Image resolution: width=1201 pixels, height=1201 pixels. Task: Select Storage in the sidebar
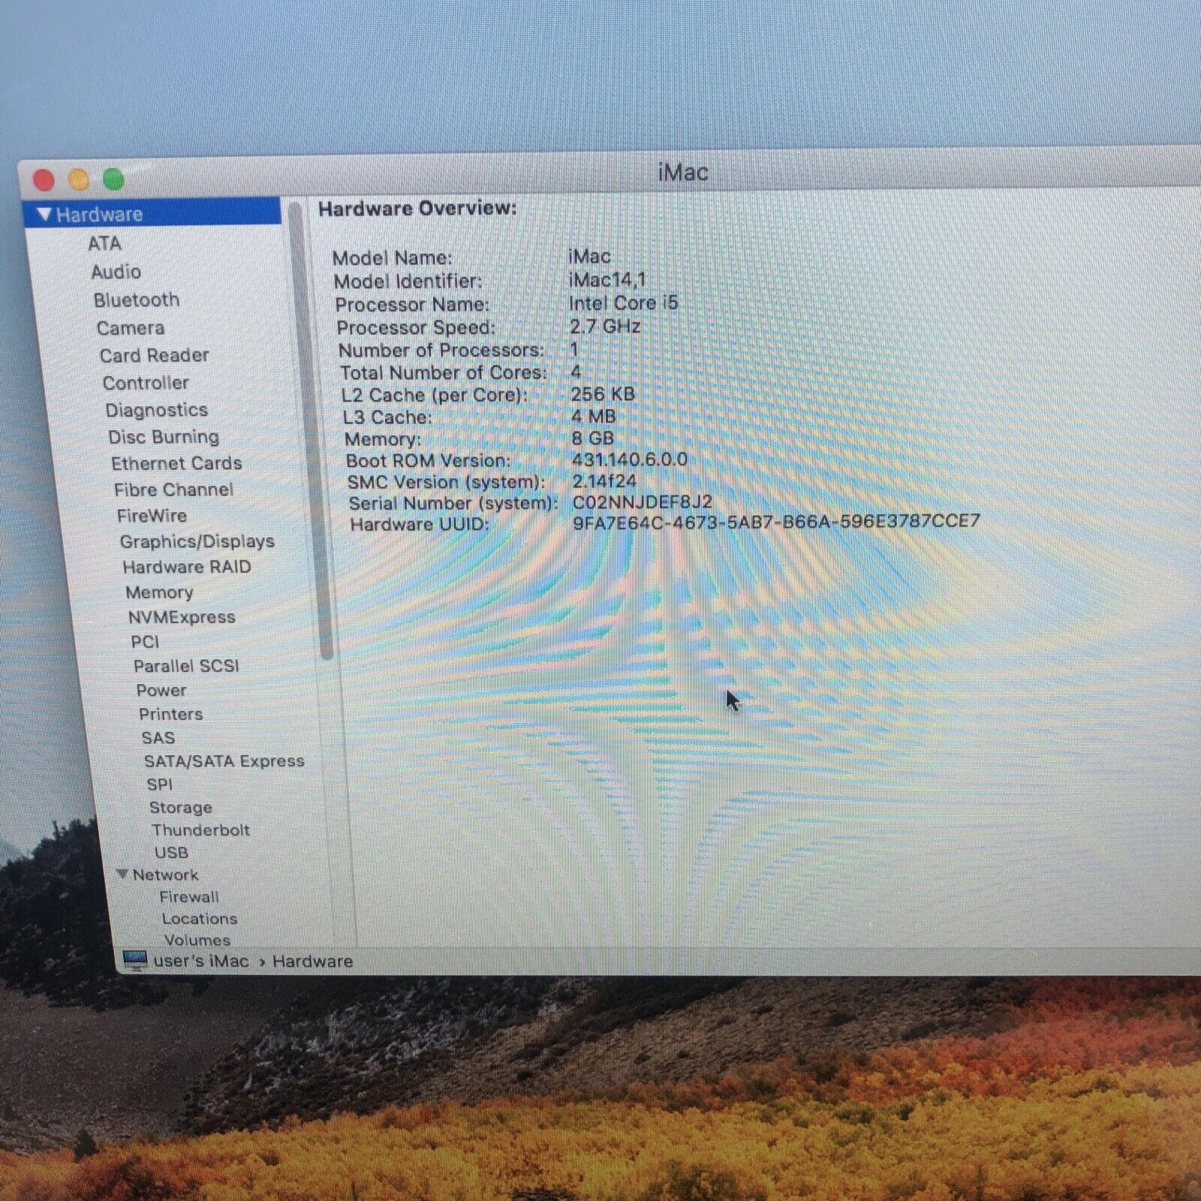[181, 808]
